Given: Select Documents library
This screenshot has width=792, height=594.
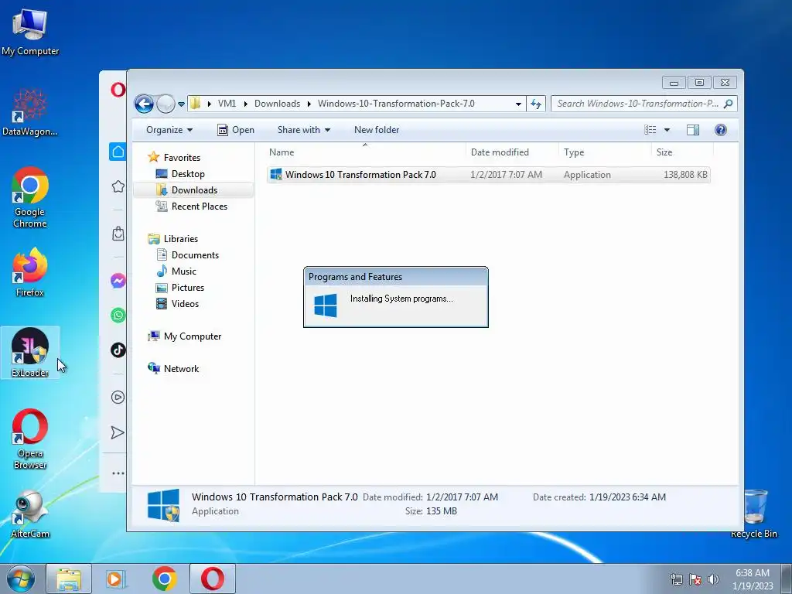Looking at the screenshot, I should click(187, 255).
